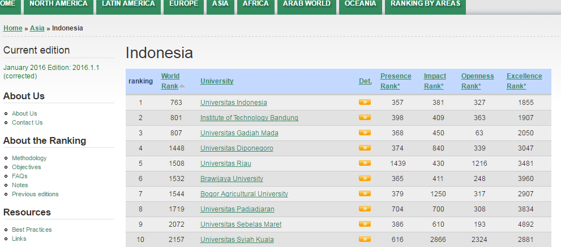Select openness rank value 63
Image resolution: width=561 pixels, height=247 pixels.
479,133
